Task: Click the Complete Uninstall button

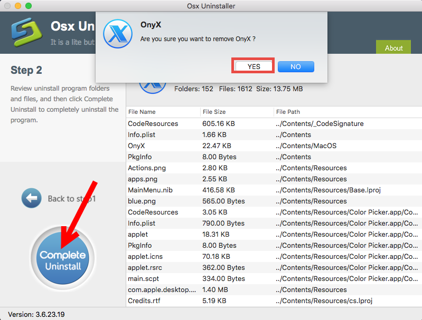Action: [x=63, y=258]
